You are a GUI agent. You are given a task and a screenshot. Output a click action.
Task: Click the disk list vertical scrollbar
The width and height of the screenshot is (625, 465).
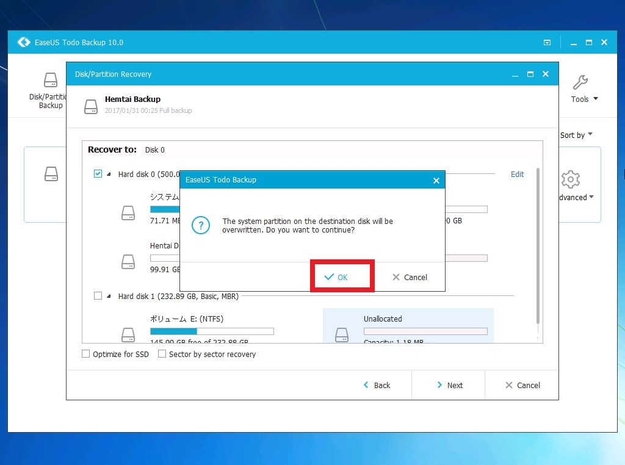(538, 245)
